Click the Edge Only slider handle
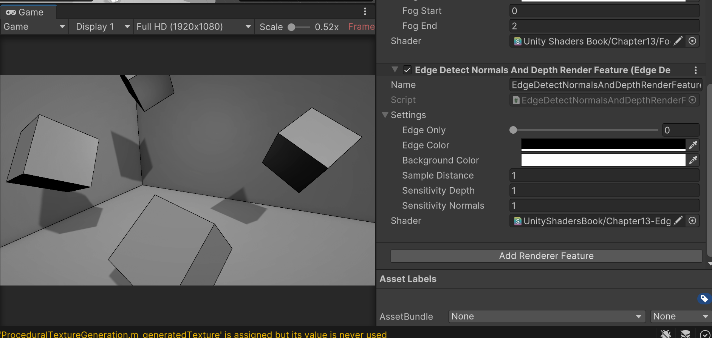The height and width of the screenshot is (338, 712). click(x=513, y=130)
